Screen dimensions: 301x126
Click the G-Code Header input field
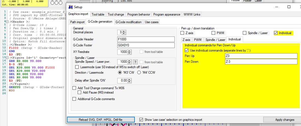point(146,39)
